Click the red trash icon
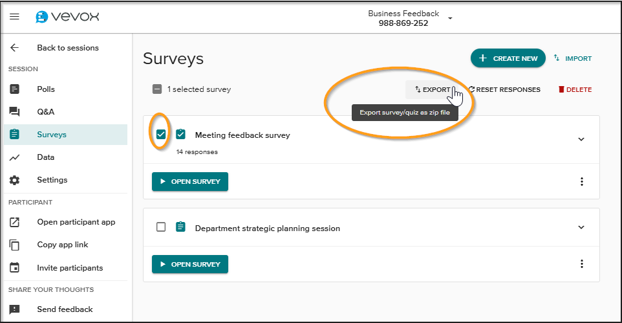 click(x=561, y=89)
